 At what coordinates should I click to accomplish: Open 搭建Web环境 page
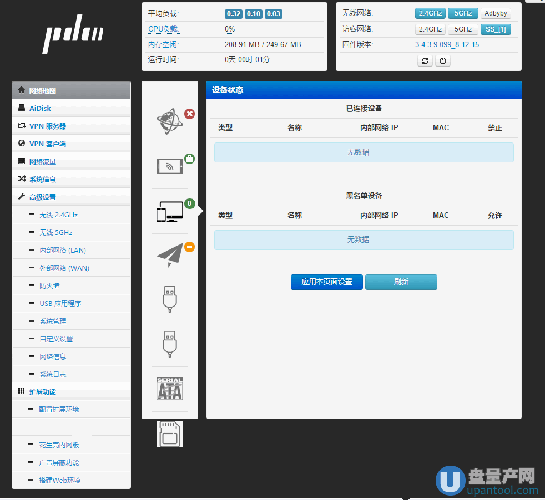tap(71, 480)
